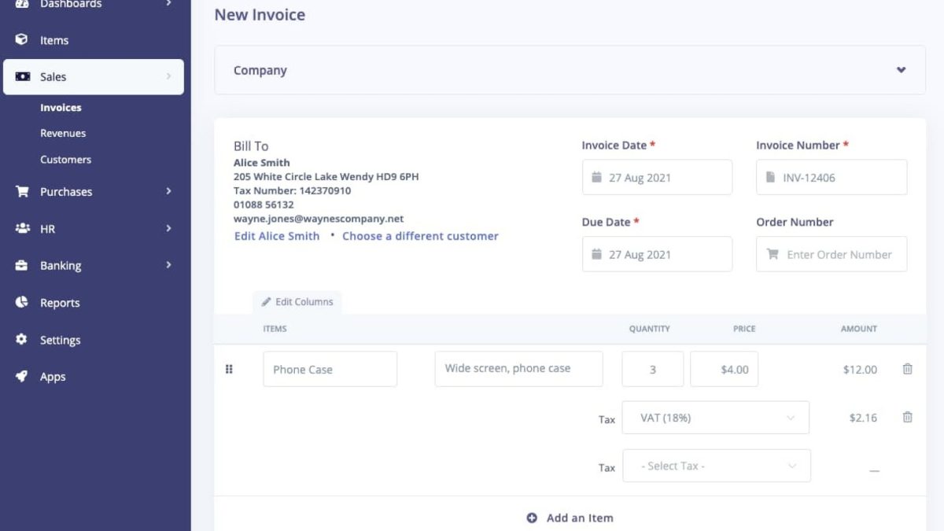Open the Revenues submenu item
Image resolution: width=944 pixels, height=531 pixels.
click(63, 134)
